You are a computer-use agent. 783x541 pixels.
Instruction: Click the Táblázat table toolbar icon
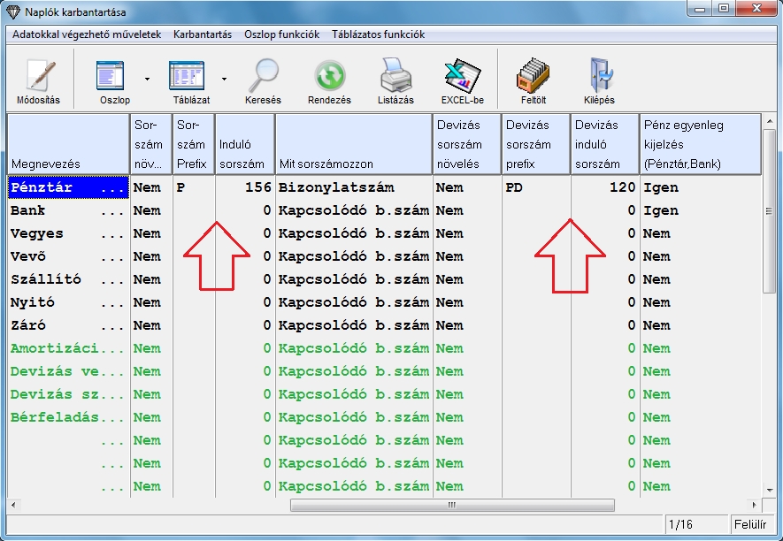[187, 77]
